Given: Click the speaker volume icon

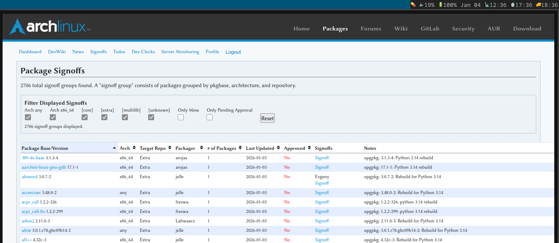Looking at the screenshot, I should tap(422, 5).
